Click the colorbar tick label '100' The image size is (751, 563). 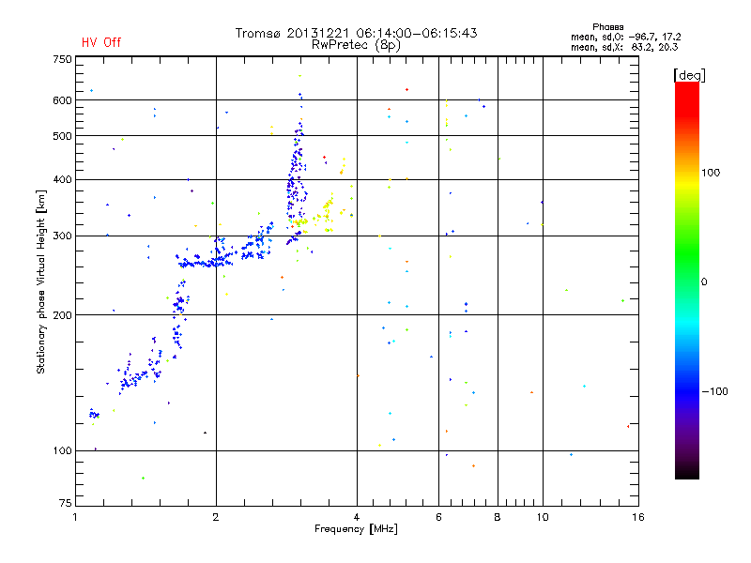pos(711,173)
